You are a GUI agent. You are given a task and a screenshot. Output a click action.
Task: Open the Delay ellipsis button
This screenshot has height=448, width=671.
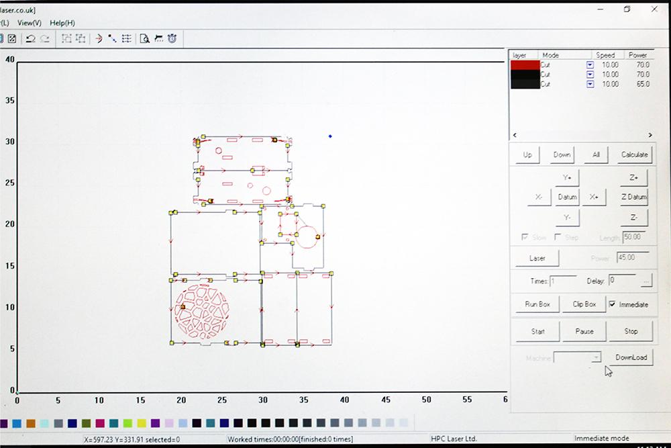coord(646,281)
